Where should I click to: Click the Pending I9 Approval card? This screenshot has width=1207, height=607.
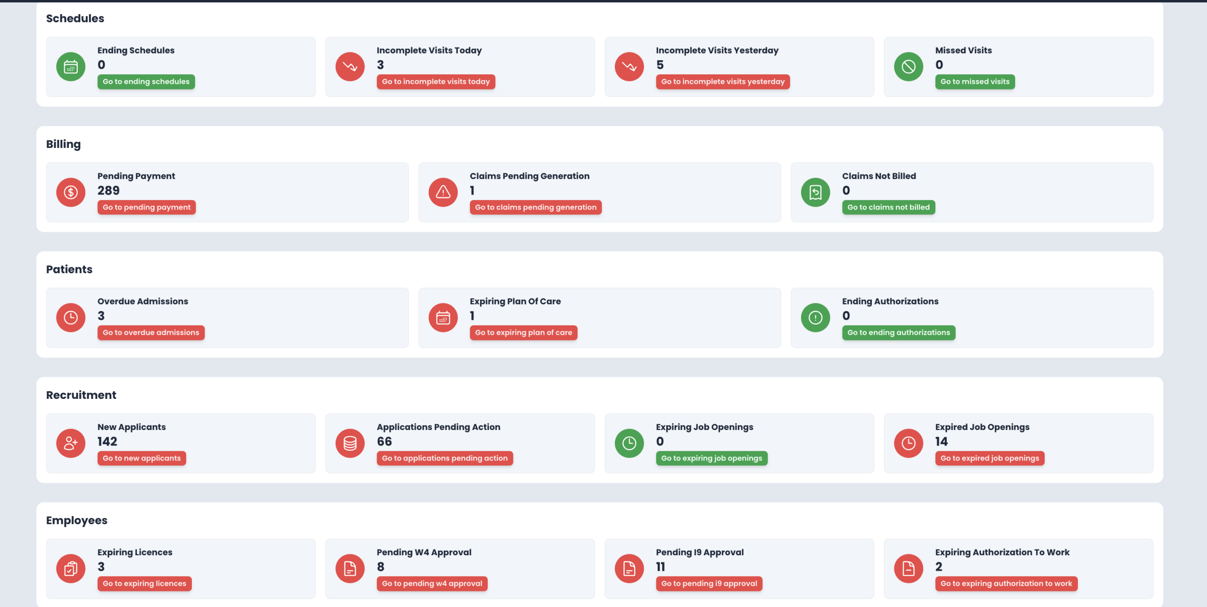(802, 560)
